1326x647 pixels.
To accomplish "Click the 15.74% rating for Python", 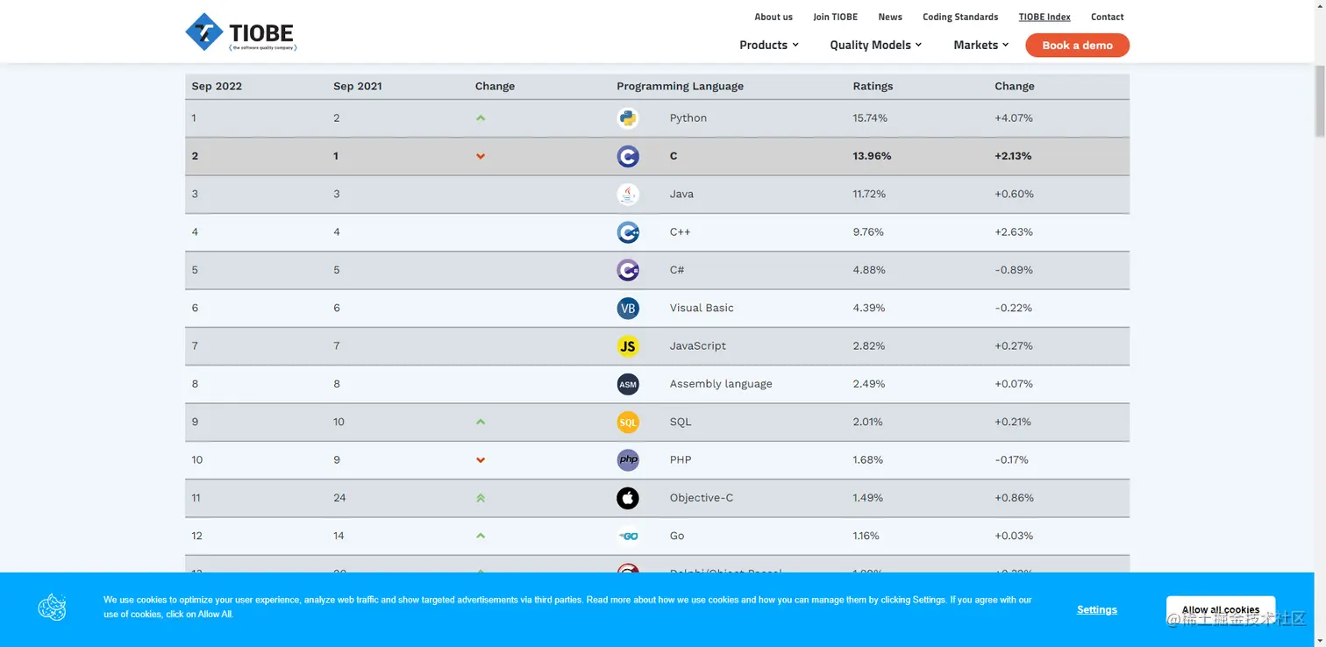I will point(870,117).
